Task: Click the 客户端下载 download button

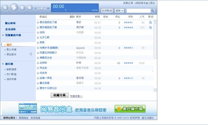Action: pyautogui.click(x=130, y=109)
